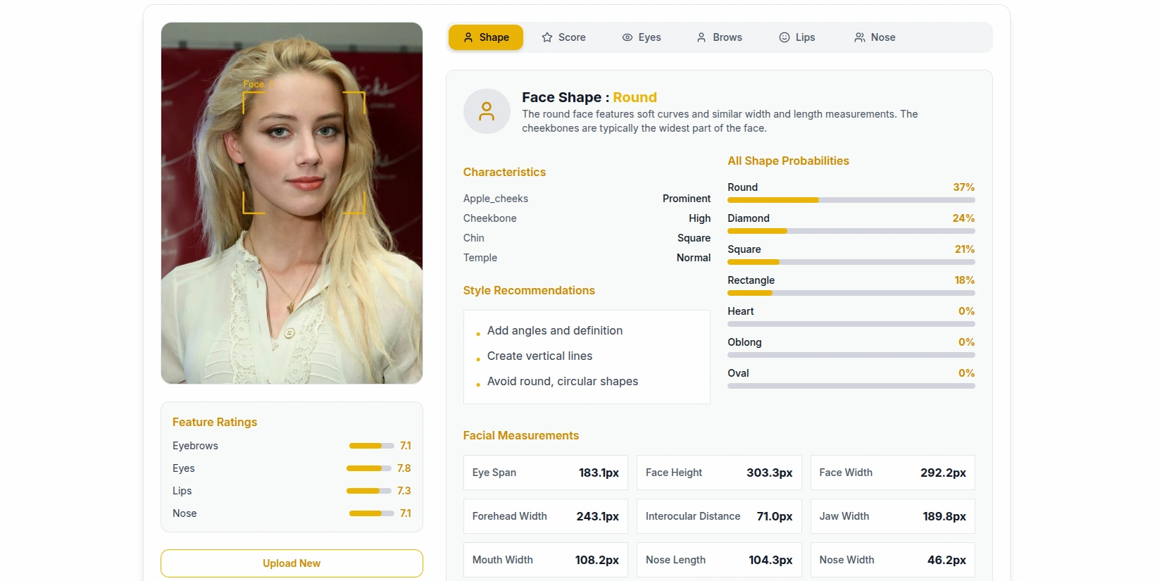Click the person icon beside Brows
The height and width of the screenshot is (581, 1162).
click(701, 37)
